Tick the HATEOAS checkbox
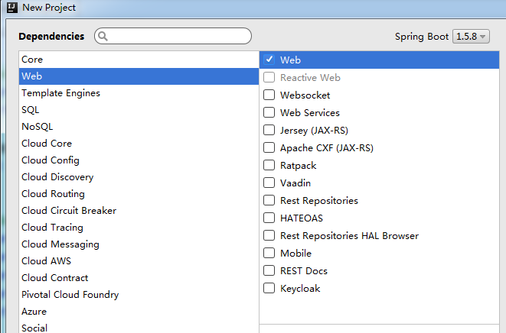506x333 pixels. coord(269,218)
